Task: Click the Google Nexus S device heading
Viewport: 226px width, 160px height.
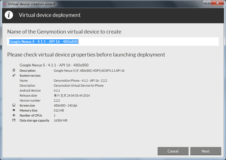Action: point(54,65)
